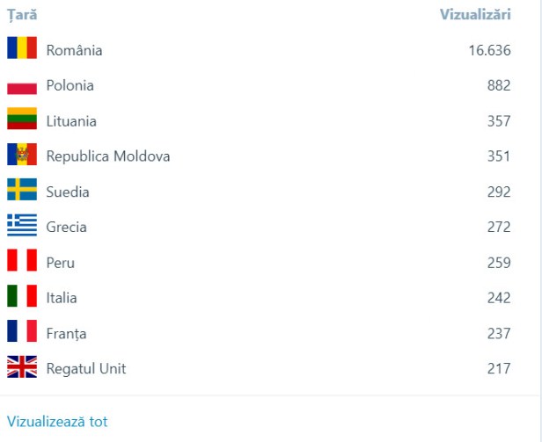This screenshot has height=442, width=542.
Task: Click the Vizualizări column header
Action: [x=475, y=15]
